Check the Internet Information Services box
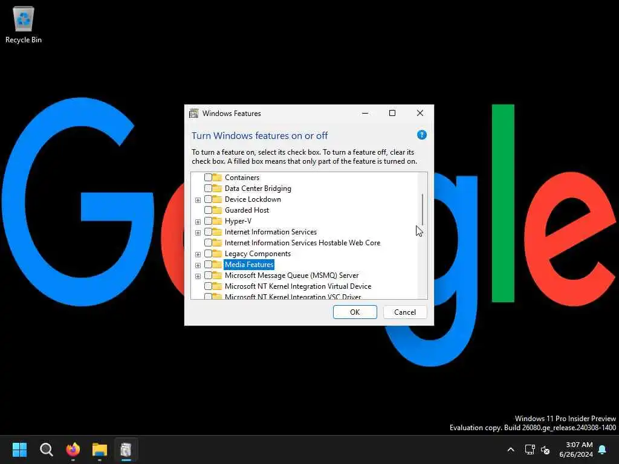Screen dimensions: 619x464 (208, 231)
